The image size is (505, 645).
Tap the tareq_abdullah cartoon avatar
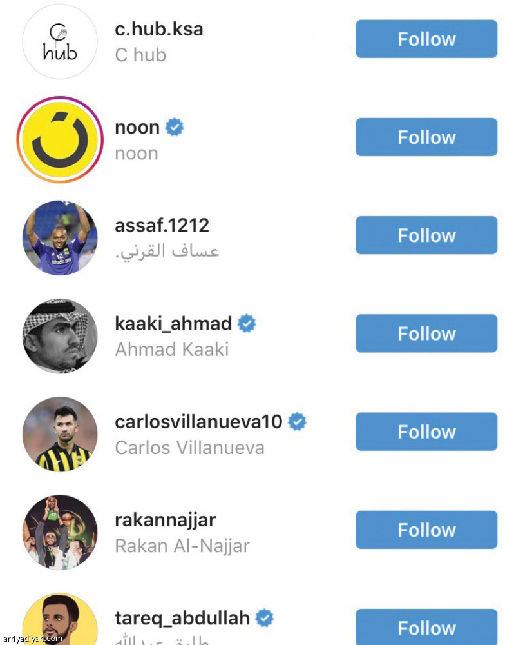pos(60,622)
